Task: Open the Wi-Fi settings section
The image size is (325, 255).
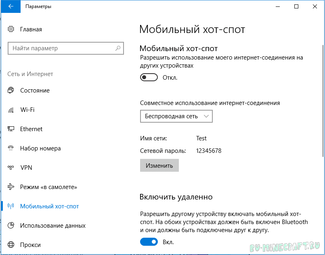Action: point(27,110)
